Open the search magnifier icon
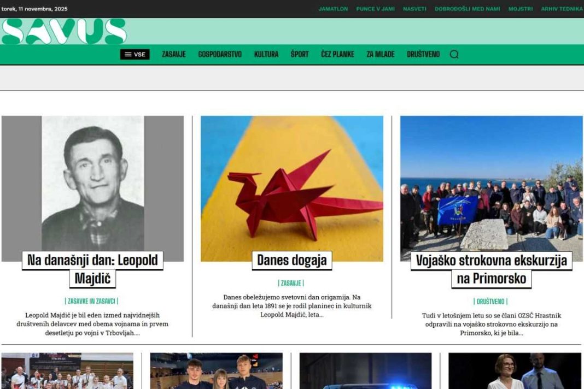584x389 pixels. pos(454,54)
